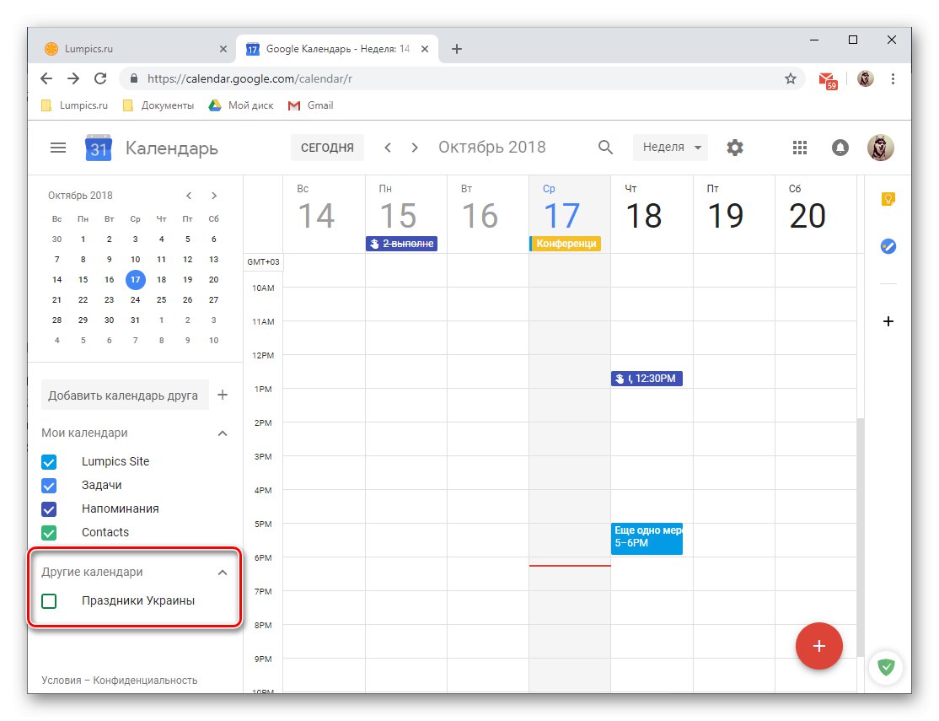Open the main menu via hamburger icon
Image resolution: width=939 pixels, height=721 pixels.
57,147
